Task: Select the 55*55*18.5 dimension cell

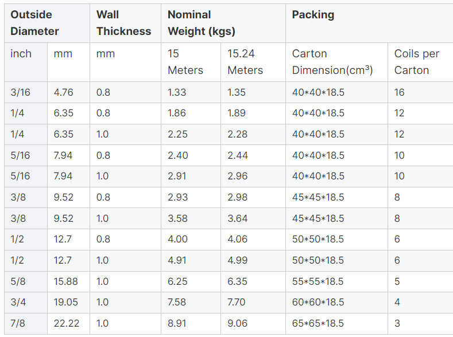Action: [318, 281]
